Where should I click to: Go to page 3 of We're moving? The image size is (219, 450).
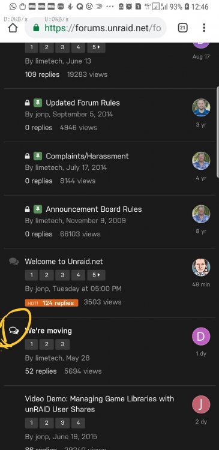click(62, 344)
